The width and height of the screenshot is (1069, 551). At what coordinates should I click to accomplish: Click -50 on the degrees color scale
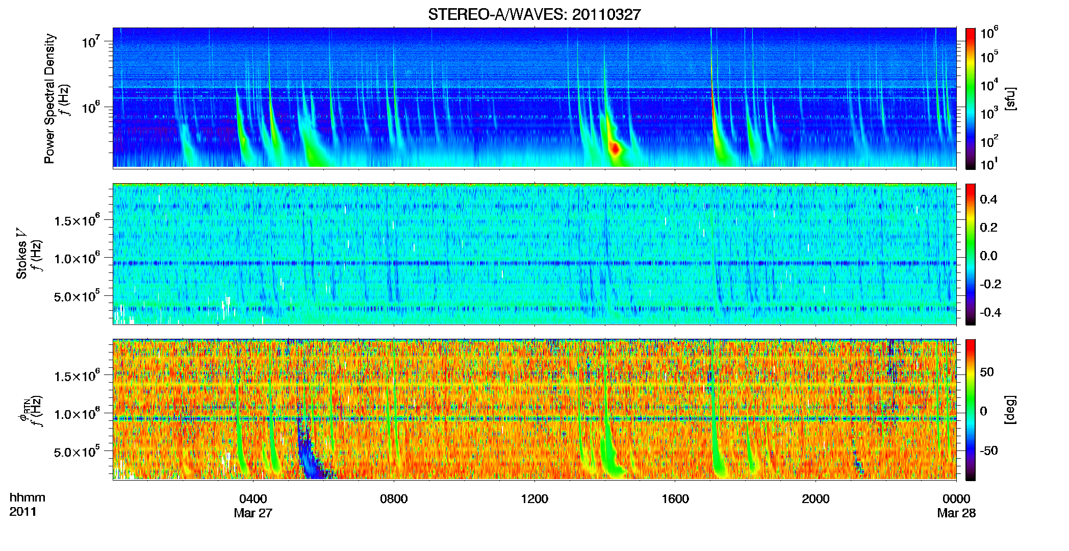tap(989, 451)
